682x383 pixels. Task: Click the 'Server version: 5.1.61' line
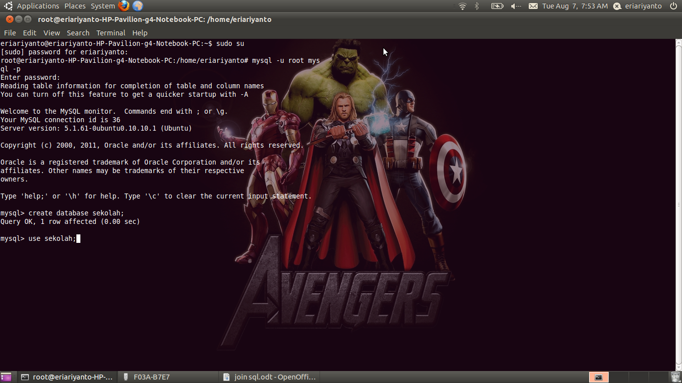(96, 128)
